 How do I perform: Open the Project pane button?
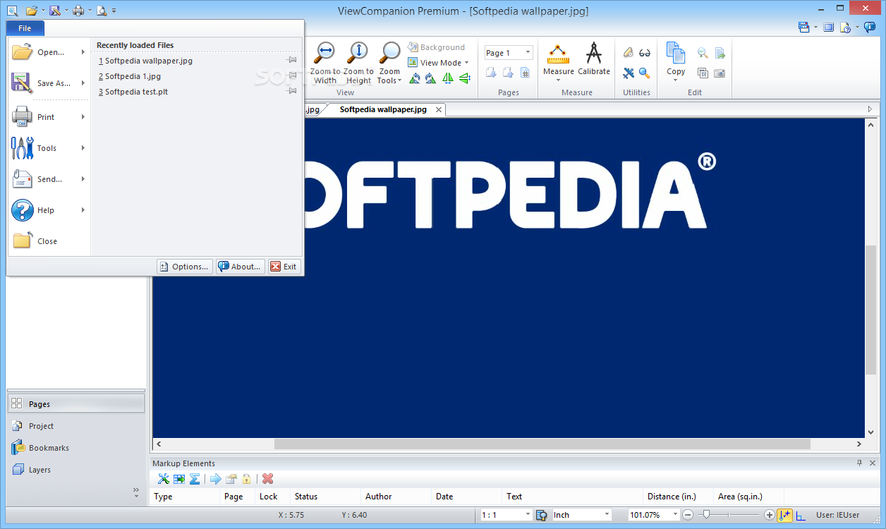[76, 426]
